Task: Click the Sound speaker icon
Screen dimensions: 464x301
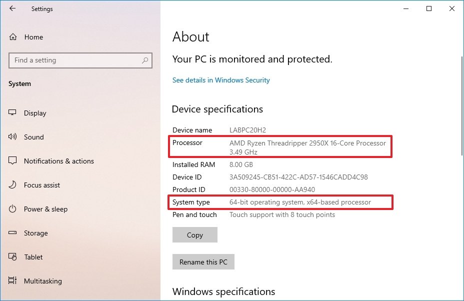Action: 12,137
